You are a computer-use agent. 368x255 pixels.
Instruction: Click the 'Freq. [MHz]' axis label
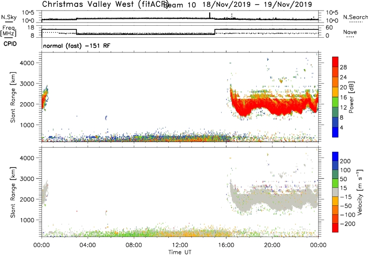pyautogui.click(x=8, y=31)
